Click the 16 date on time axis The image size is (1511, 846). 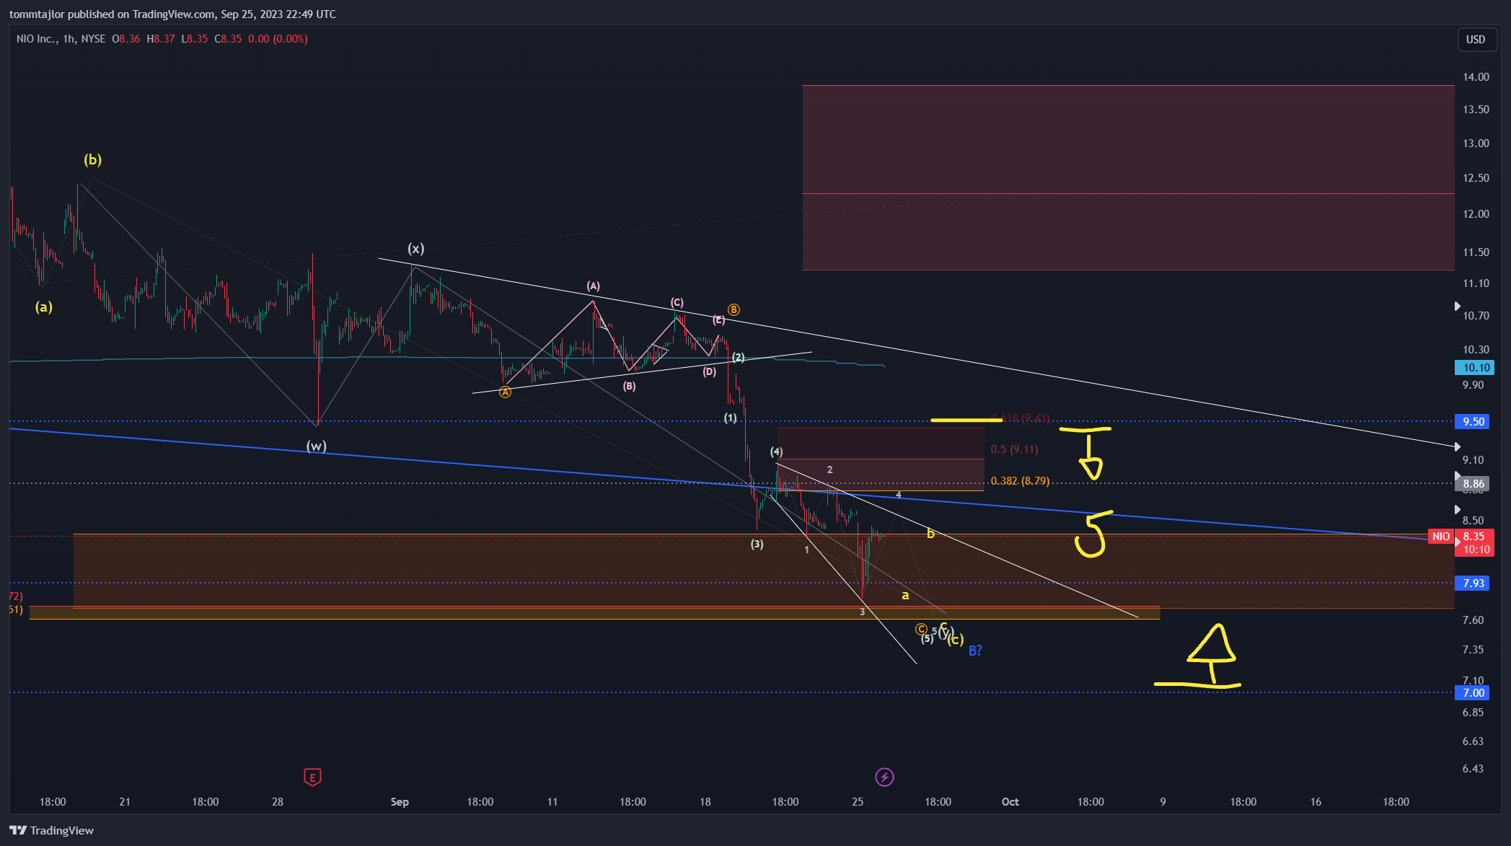1316,802
